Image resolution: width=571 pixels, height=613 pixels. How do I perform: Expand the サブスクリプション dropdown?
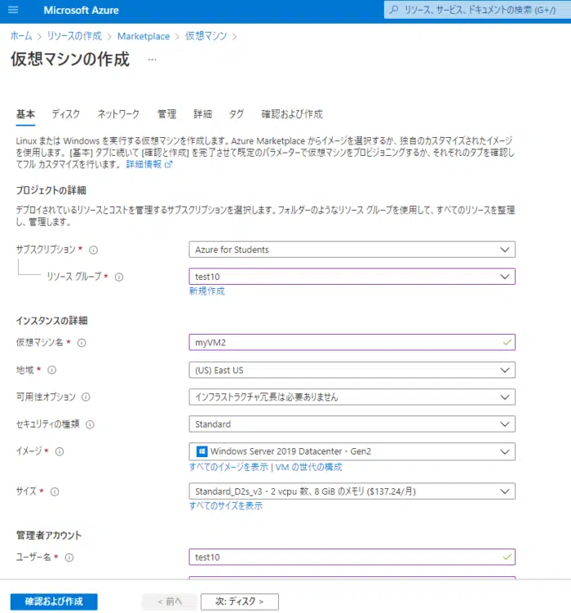352,250
